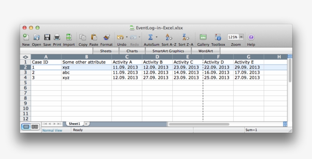Expand the Undo history dropdown arrow

127,37
